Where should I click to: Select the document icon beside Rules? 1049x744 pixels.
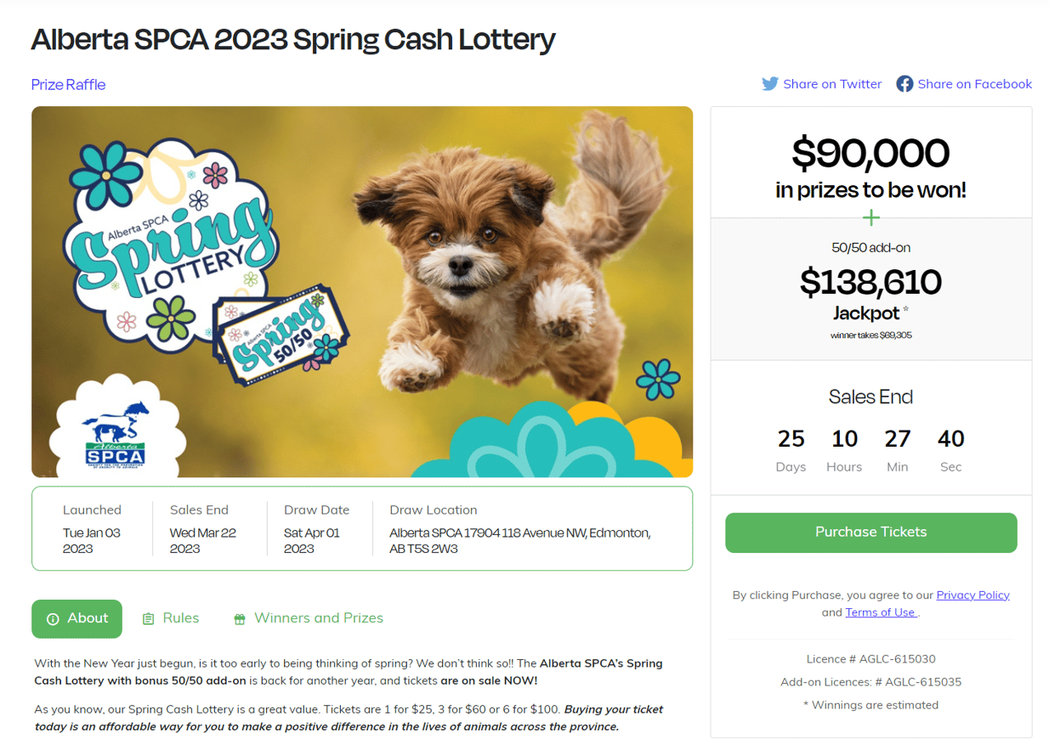(x=149, y=617)
